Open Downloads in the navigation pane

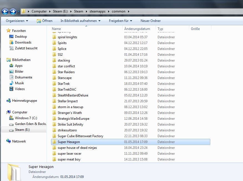click(x=23, y=42)
